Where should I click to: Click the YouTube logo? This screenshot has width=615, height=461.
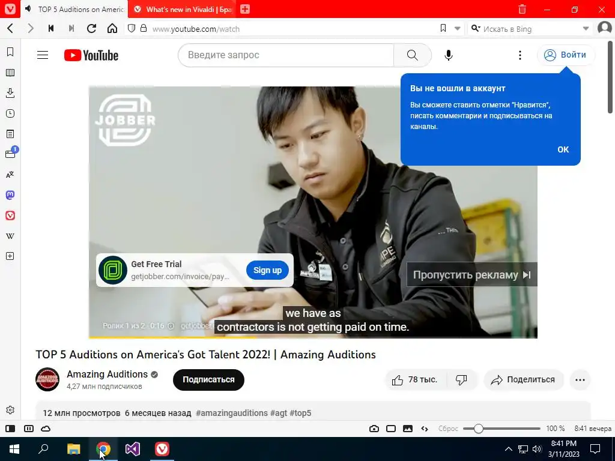pyautogui.click(x=91, y=55)
